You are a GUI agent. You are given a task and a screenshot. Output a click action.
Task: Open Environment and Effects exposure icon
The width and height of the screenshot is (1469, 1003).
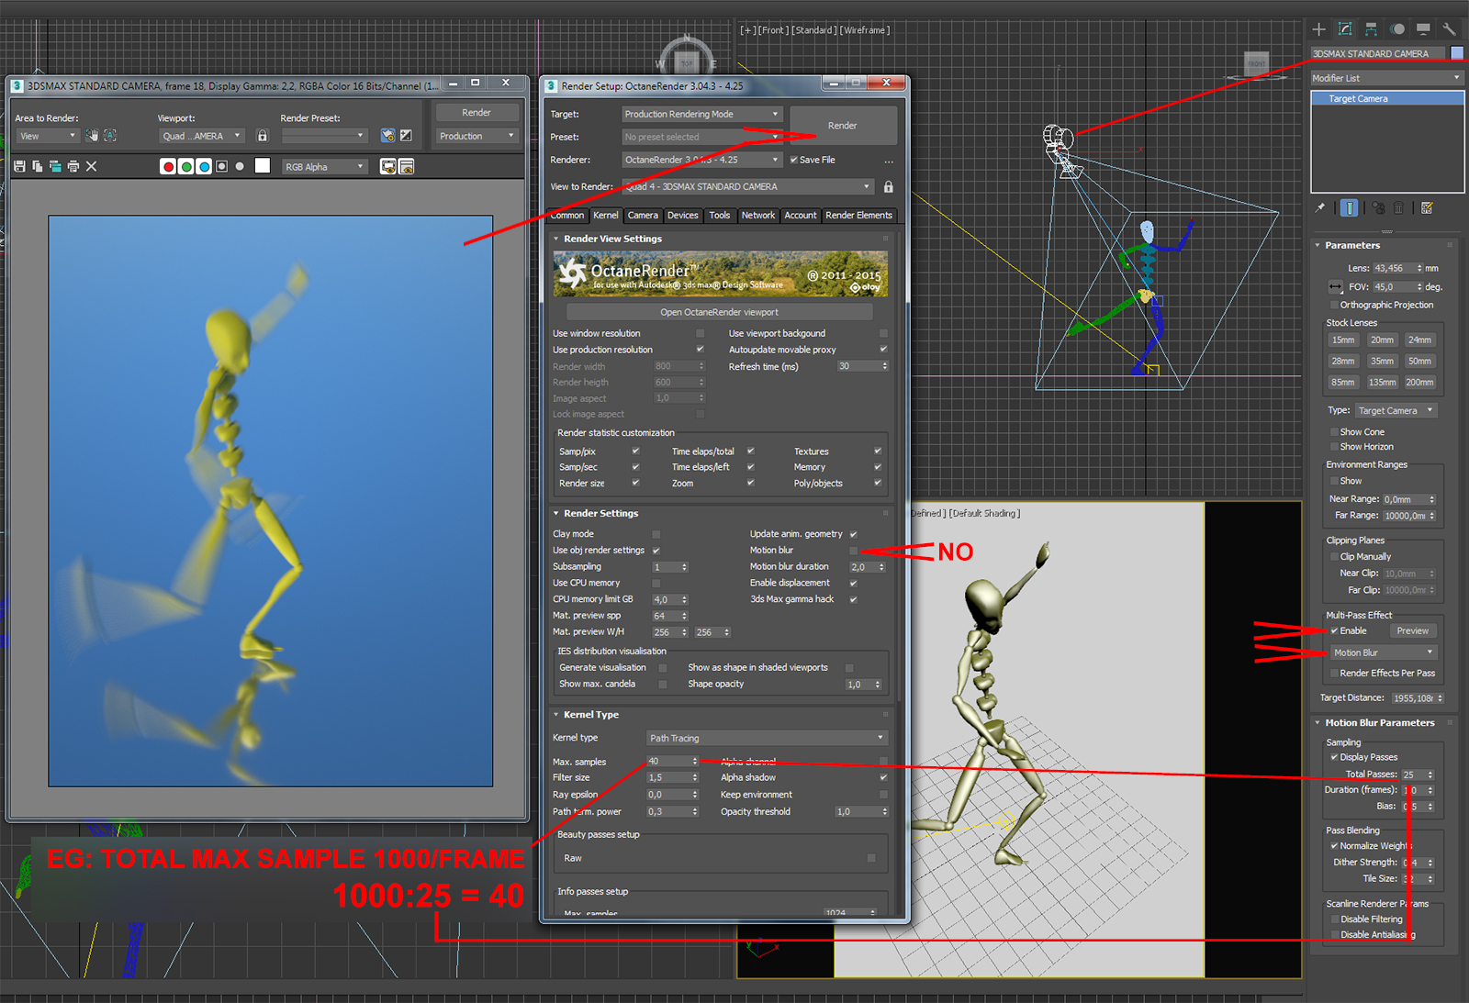click(406, 136)
